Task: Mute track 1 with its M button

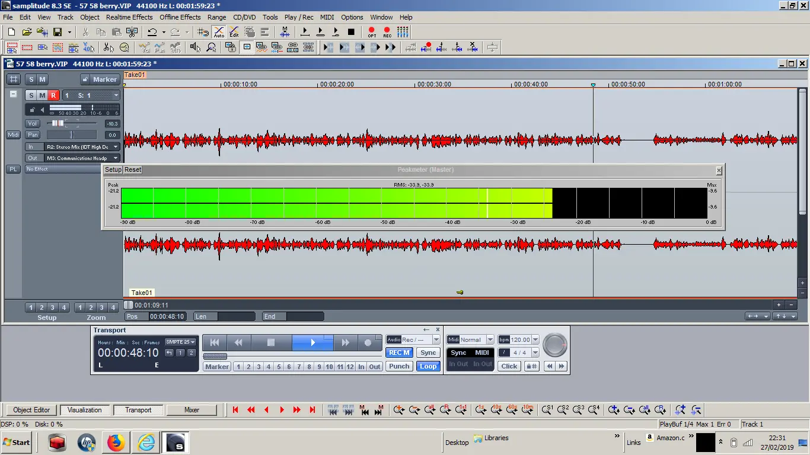Action: tap(42, 95)
